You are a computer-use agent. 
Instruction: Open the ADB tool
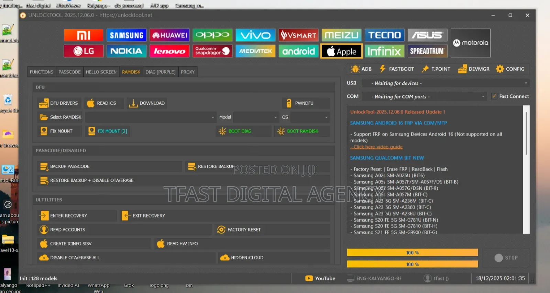tap(361, 69)
